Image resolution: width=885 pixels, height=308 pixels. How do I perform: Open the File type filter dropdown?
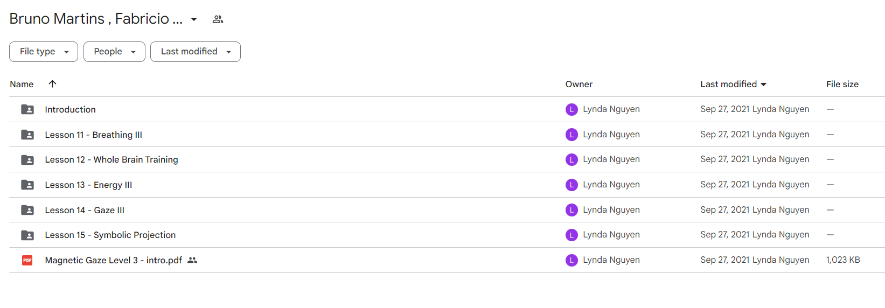(x=44, y=52)
